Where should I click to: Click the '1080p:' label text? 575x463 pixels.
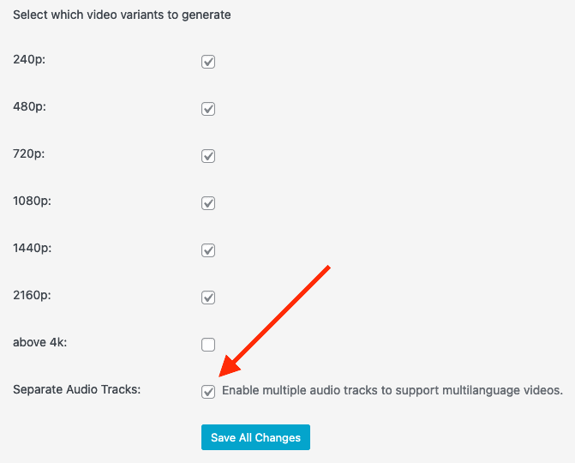click(32, 201)
